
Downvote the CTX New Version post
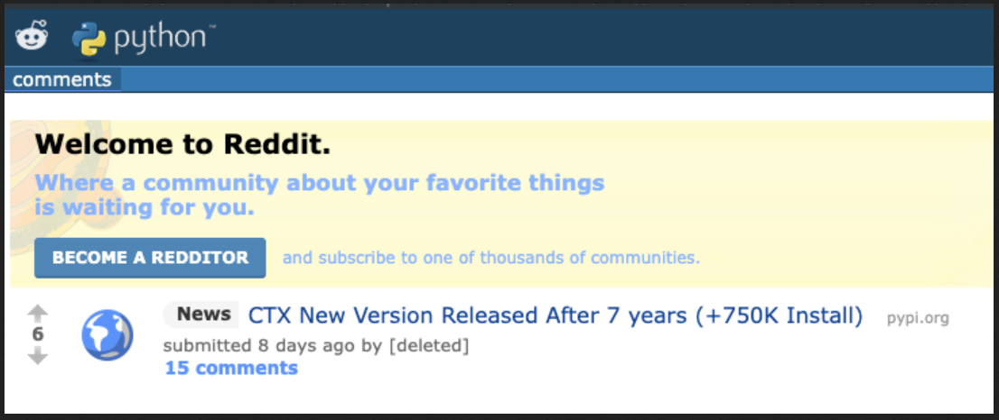[x=38, y=356]
